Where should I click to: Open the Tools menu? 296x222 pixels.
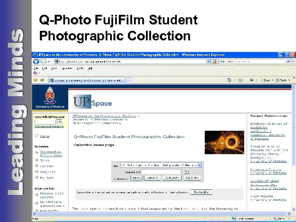[x=80, y=68]
